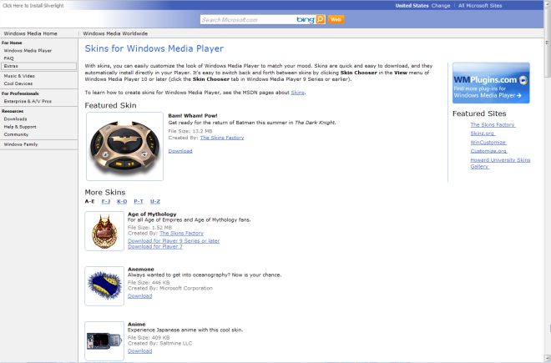Click the Age of Mythology skin icon
The height and width of the screenshot is (363, 551).
point(104,231)
